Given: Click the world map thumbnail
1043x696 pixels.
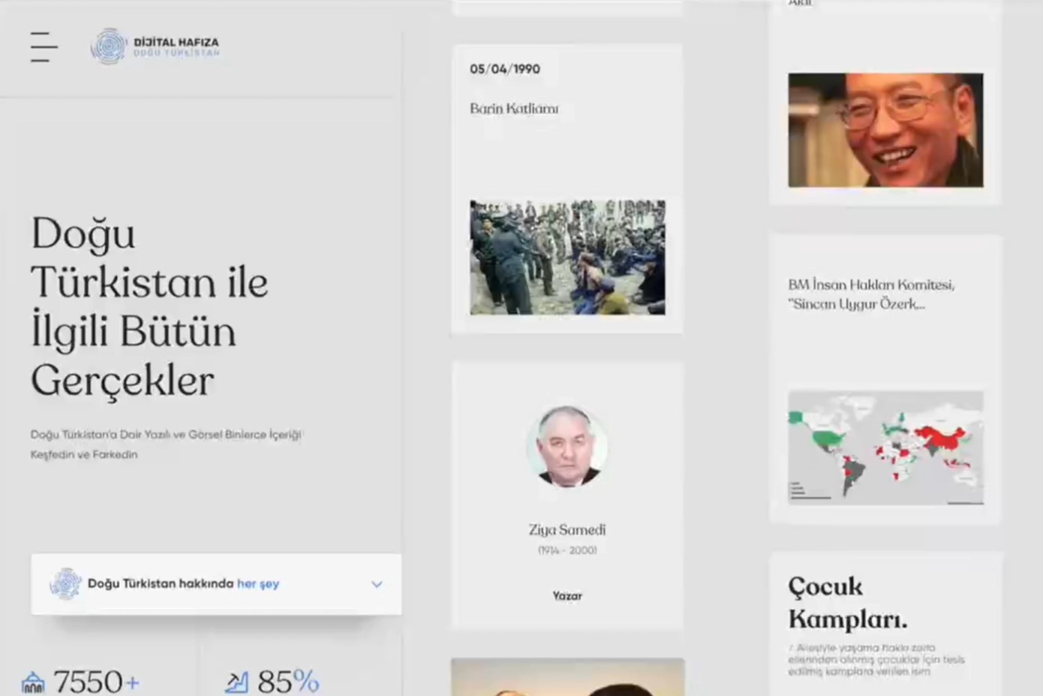Looking at the screenshot, I should 885,447.
